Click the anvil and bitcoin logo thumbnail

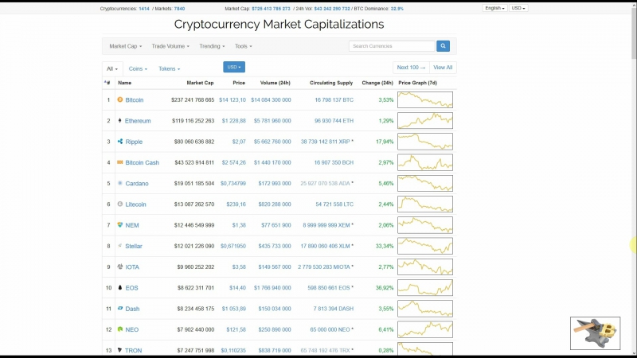[595, 333]
